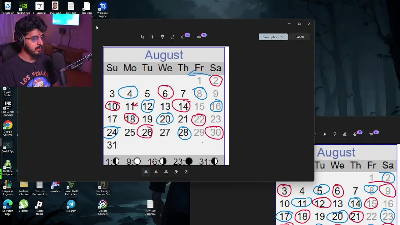Open GoXLR App shortcut

click(x=8, y=147)
